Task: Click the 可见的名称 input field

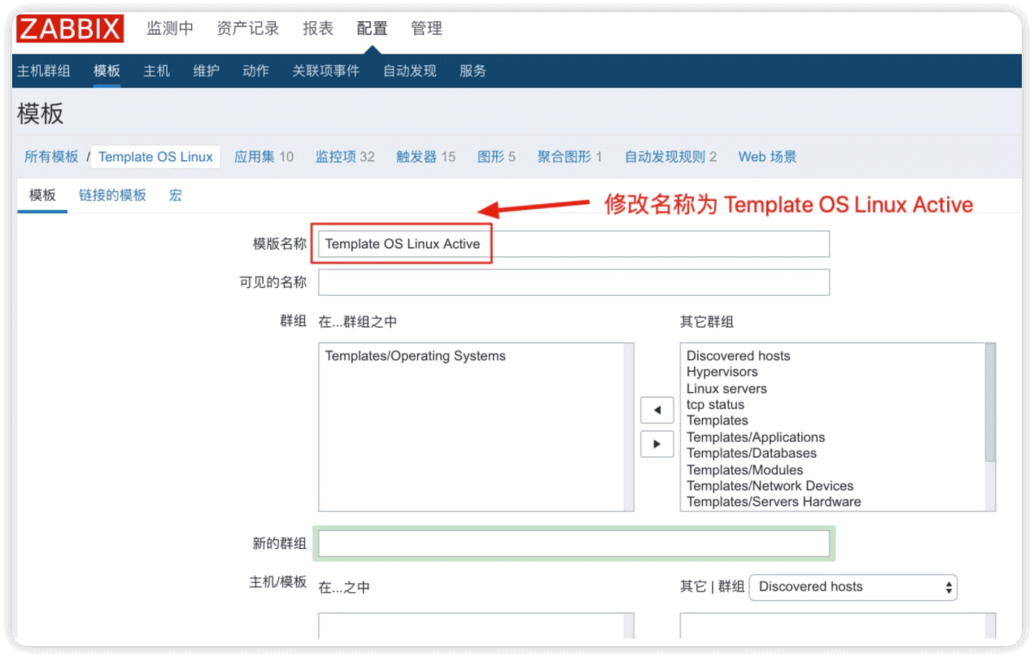Action: [574, 282]
